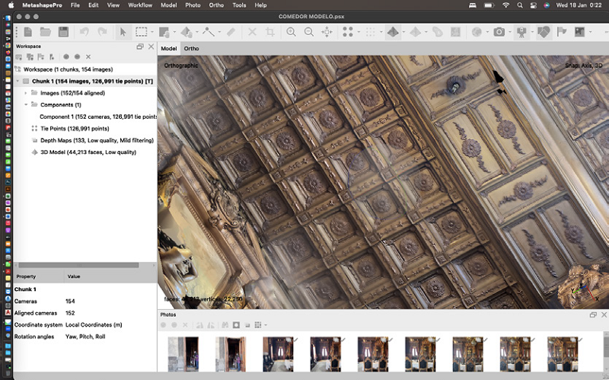Select the first photo thumbnail

[183, 354]
